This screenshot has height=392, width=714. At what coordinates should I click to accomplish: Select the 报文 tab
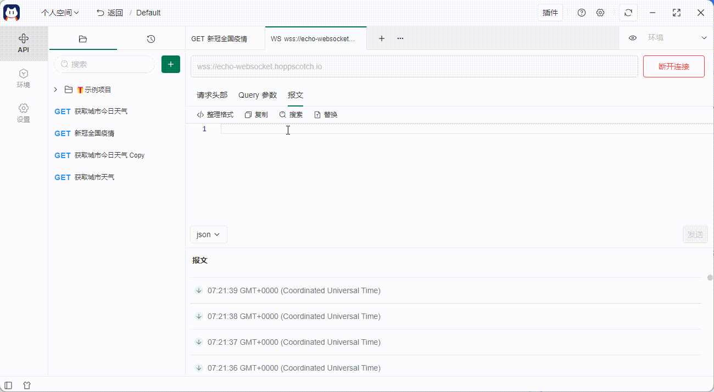pyautogui.click(x=295, y=95)
